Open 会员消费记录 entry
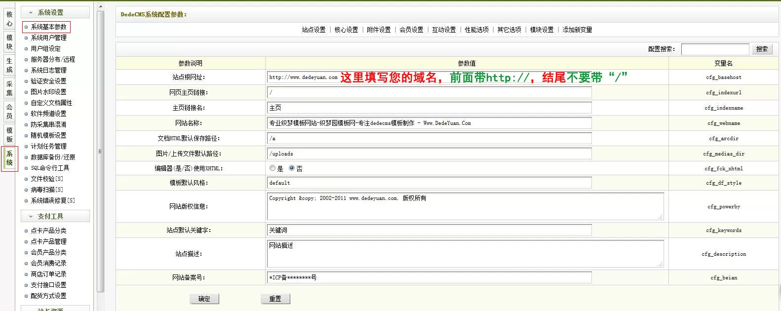The width and height of the screenshot is (781, 311). click(48, 263)
